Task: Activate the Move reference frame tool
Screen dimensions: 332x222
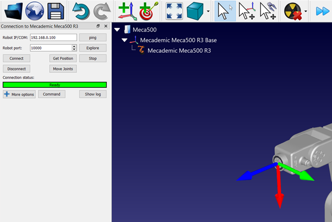Action: (x=247, y=11)
